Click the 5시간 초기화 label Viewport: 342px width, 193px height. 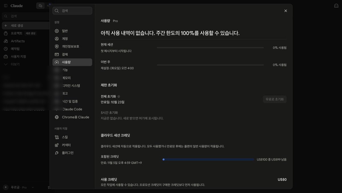pos(109,113)
